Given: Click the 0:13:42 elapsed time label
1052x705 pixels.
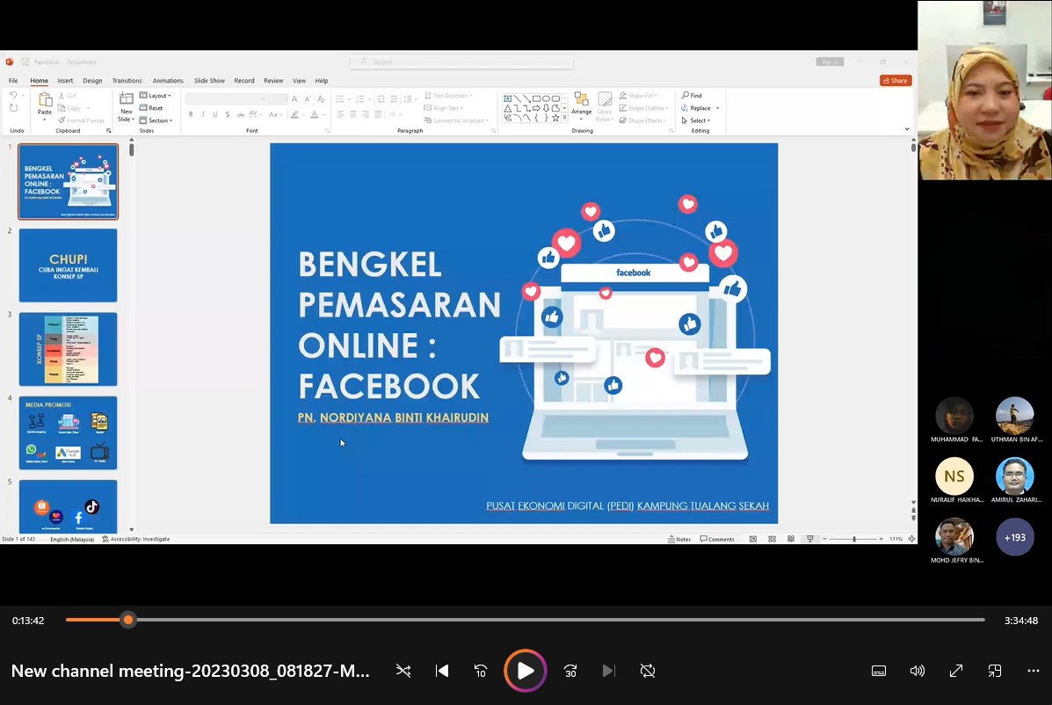Looking at the screenshot, I should pos(28,621).
